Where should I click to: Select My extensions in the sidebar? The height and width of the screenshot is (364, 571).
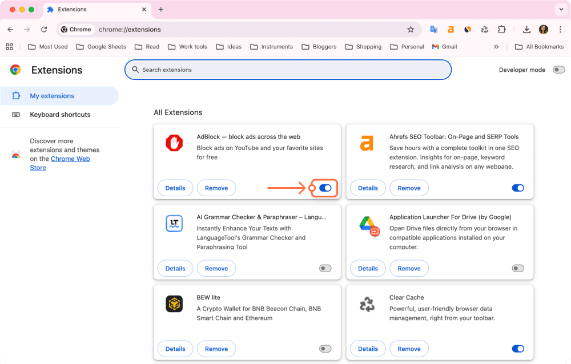(x=52, y=96)
